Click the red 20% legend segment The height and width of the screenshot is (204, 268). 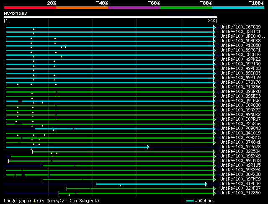30,8
